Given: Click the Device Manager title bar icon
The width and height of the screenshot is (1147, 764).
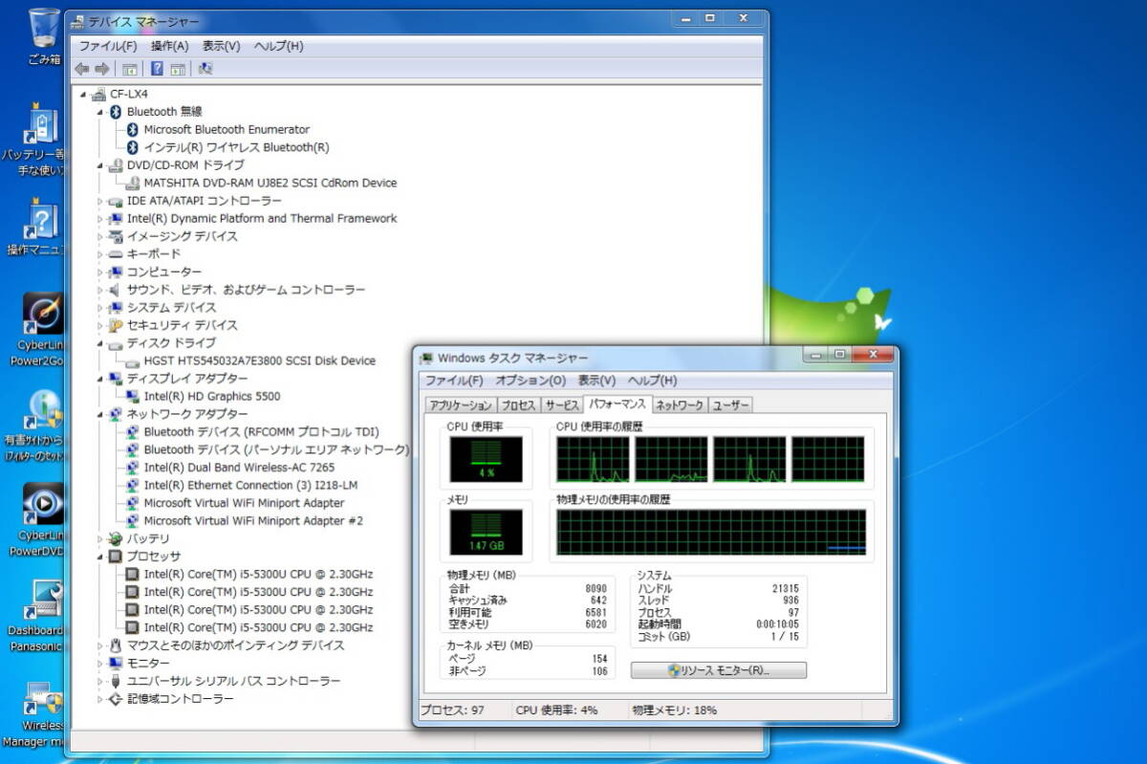Looking at the screenshot, I should (x=77, y=21).
